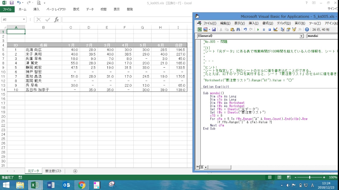
Task: Click the zoom slider in Excel status bar
Action: coord(309,178)
